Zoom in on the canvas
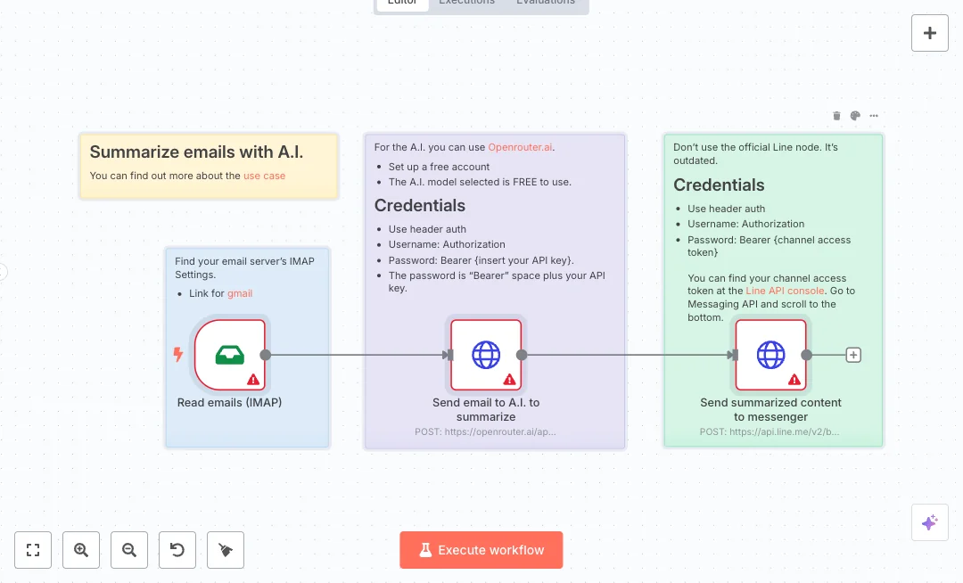Screen dimensions: 963x583 (x=81, y=550)
